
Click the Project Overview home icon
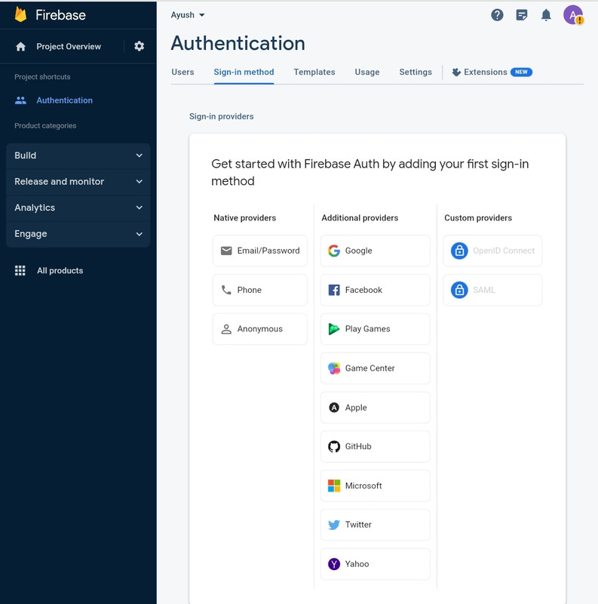pos(20,47)
